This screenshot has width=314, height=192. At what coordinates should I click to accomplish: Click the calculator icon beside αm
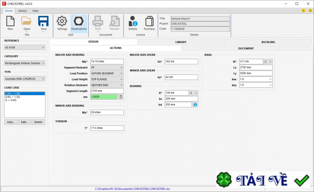pyautogui.click(x=121, y=97)
